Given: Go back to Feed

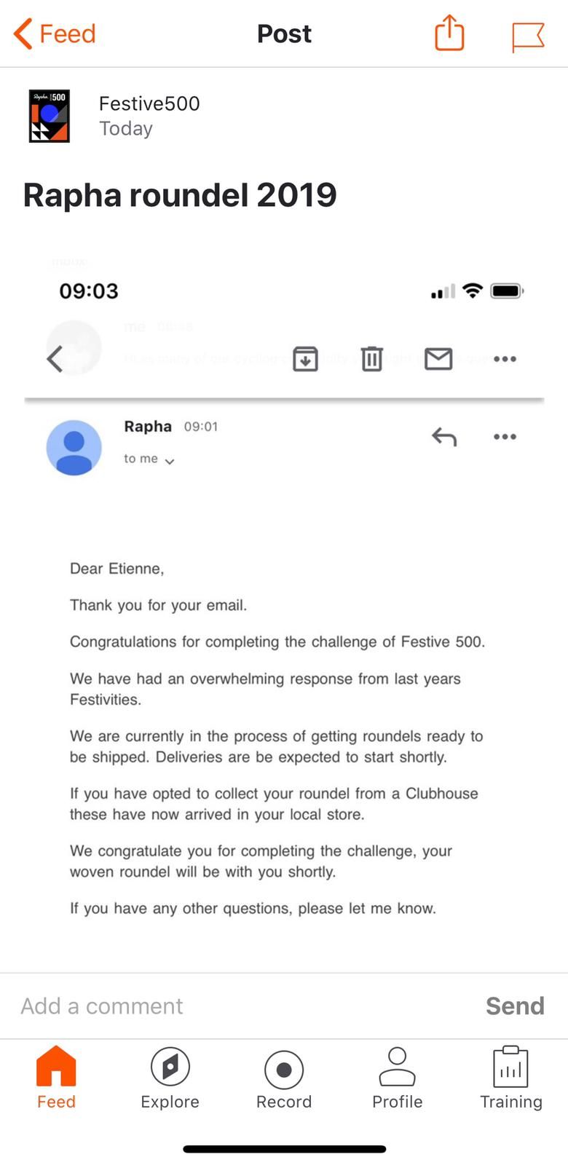Looking at the screenshot, I should point(55,33).
